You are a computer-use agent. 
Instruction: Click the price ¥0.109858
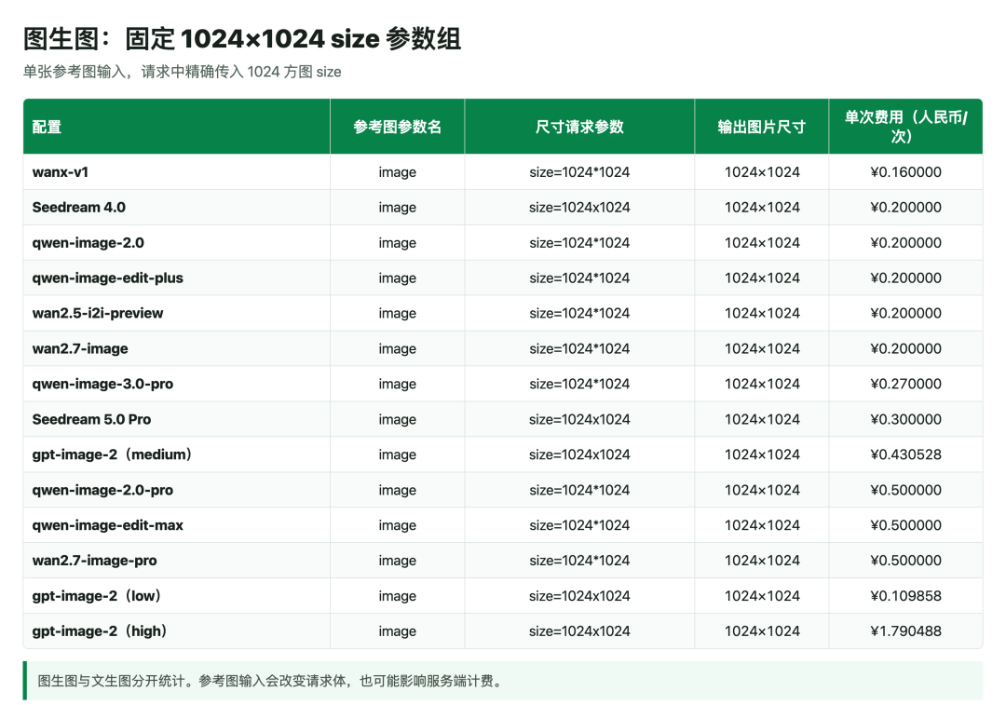pos(906,595)
